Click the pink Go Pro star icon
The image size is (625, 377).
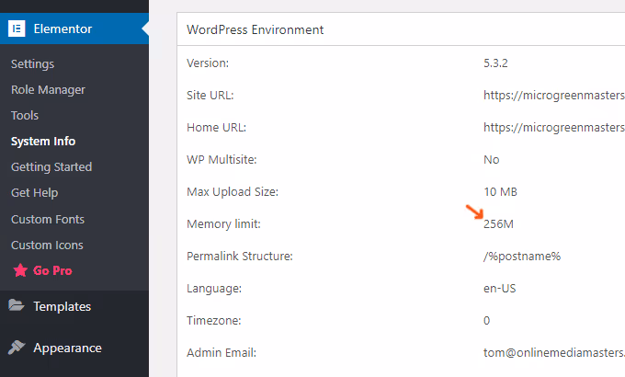coord(20,270)
